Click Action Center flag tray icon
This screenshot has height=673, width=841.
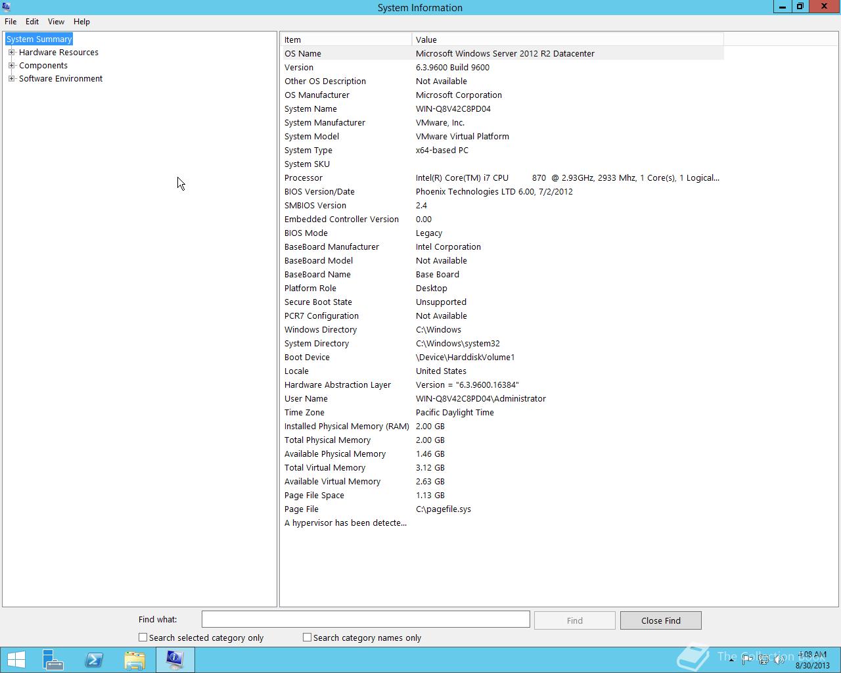coord(746,660)
